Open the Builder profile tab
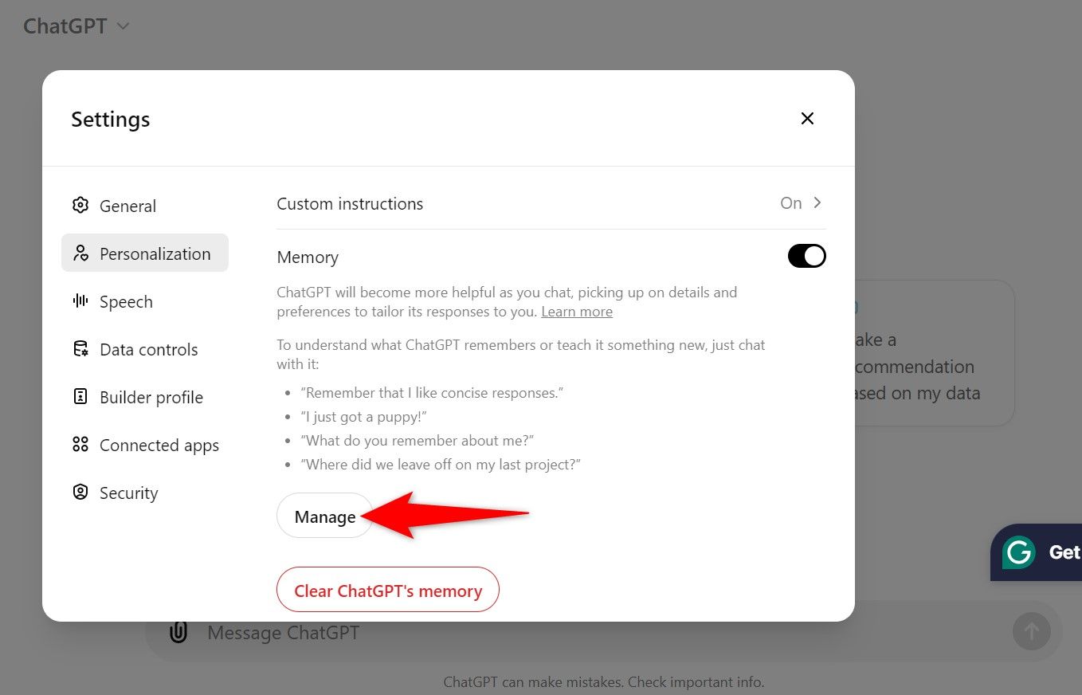 (x=145, y=397)
